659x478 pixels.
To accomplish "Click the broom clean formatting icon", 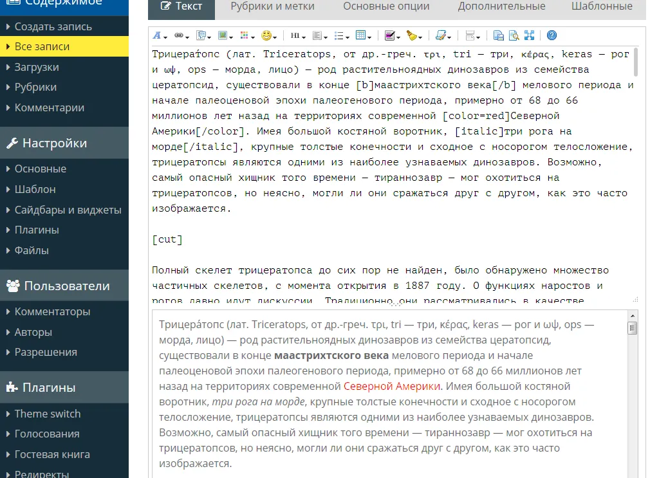I will [413, 36].
